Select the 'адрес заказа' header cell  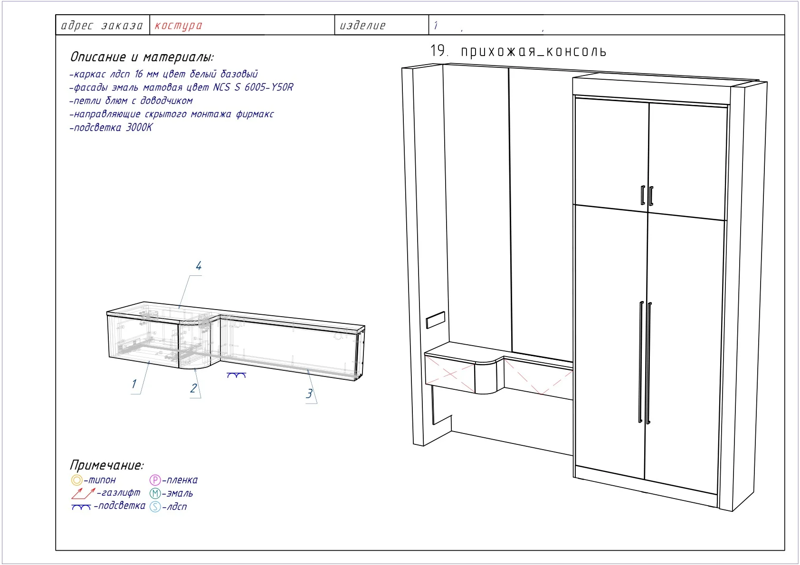[103, 25]
